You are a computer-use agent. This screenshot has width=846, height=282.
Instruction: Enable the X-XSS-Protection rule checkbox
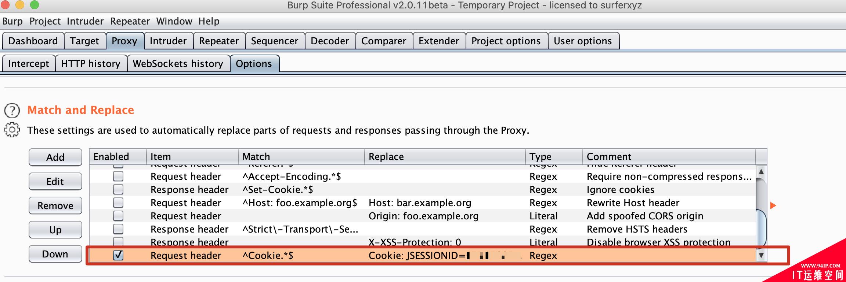(118, 242)
